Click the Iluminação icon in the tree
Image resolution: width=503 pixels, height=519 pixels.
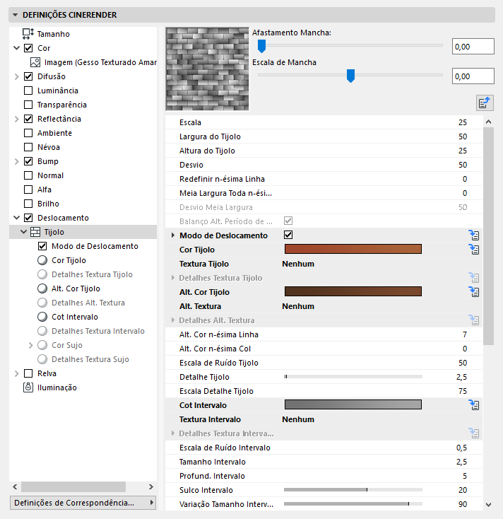coord(28,387)
